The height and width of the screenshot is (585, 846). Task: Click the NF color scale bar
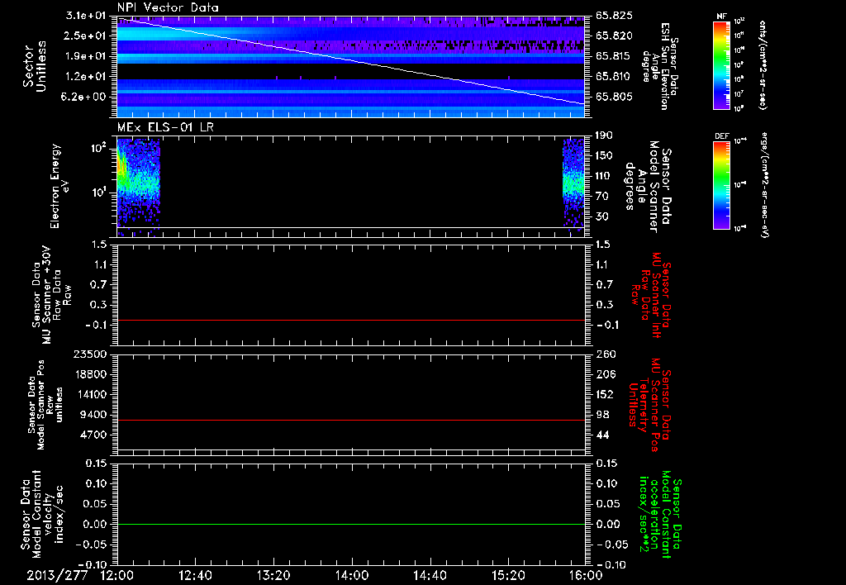point(722,64)
